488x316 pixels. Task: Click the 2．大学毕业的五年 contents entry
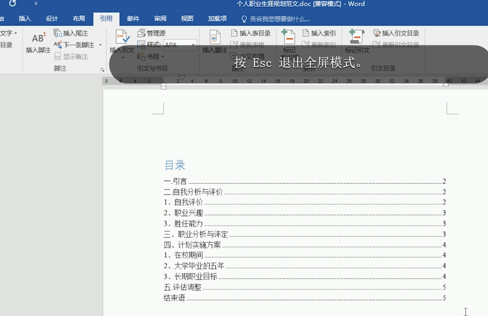[x=305, y=265]
